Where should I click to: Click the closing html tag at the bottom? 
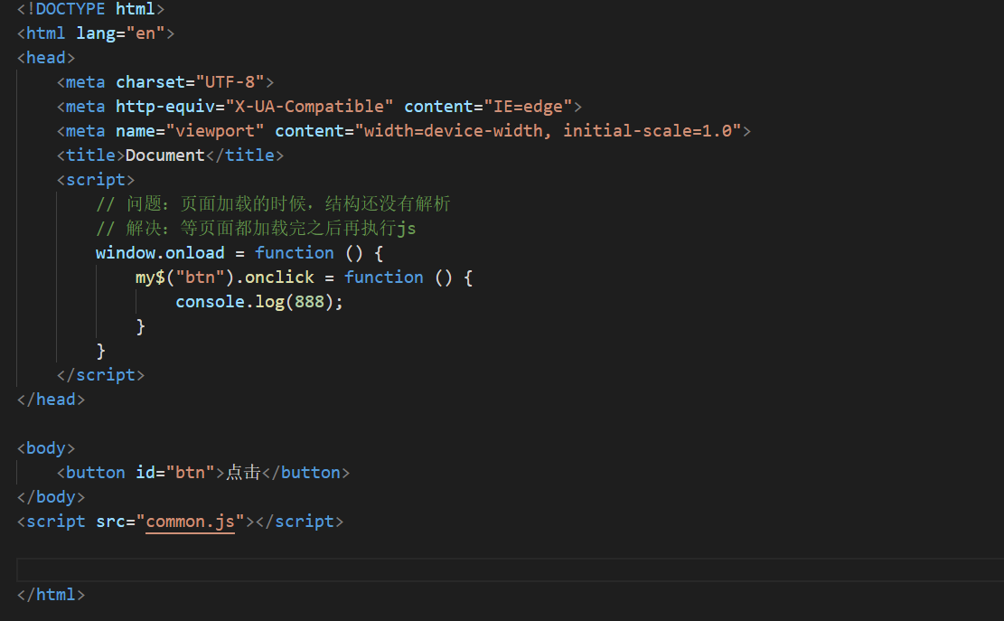point(50,594)
